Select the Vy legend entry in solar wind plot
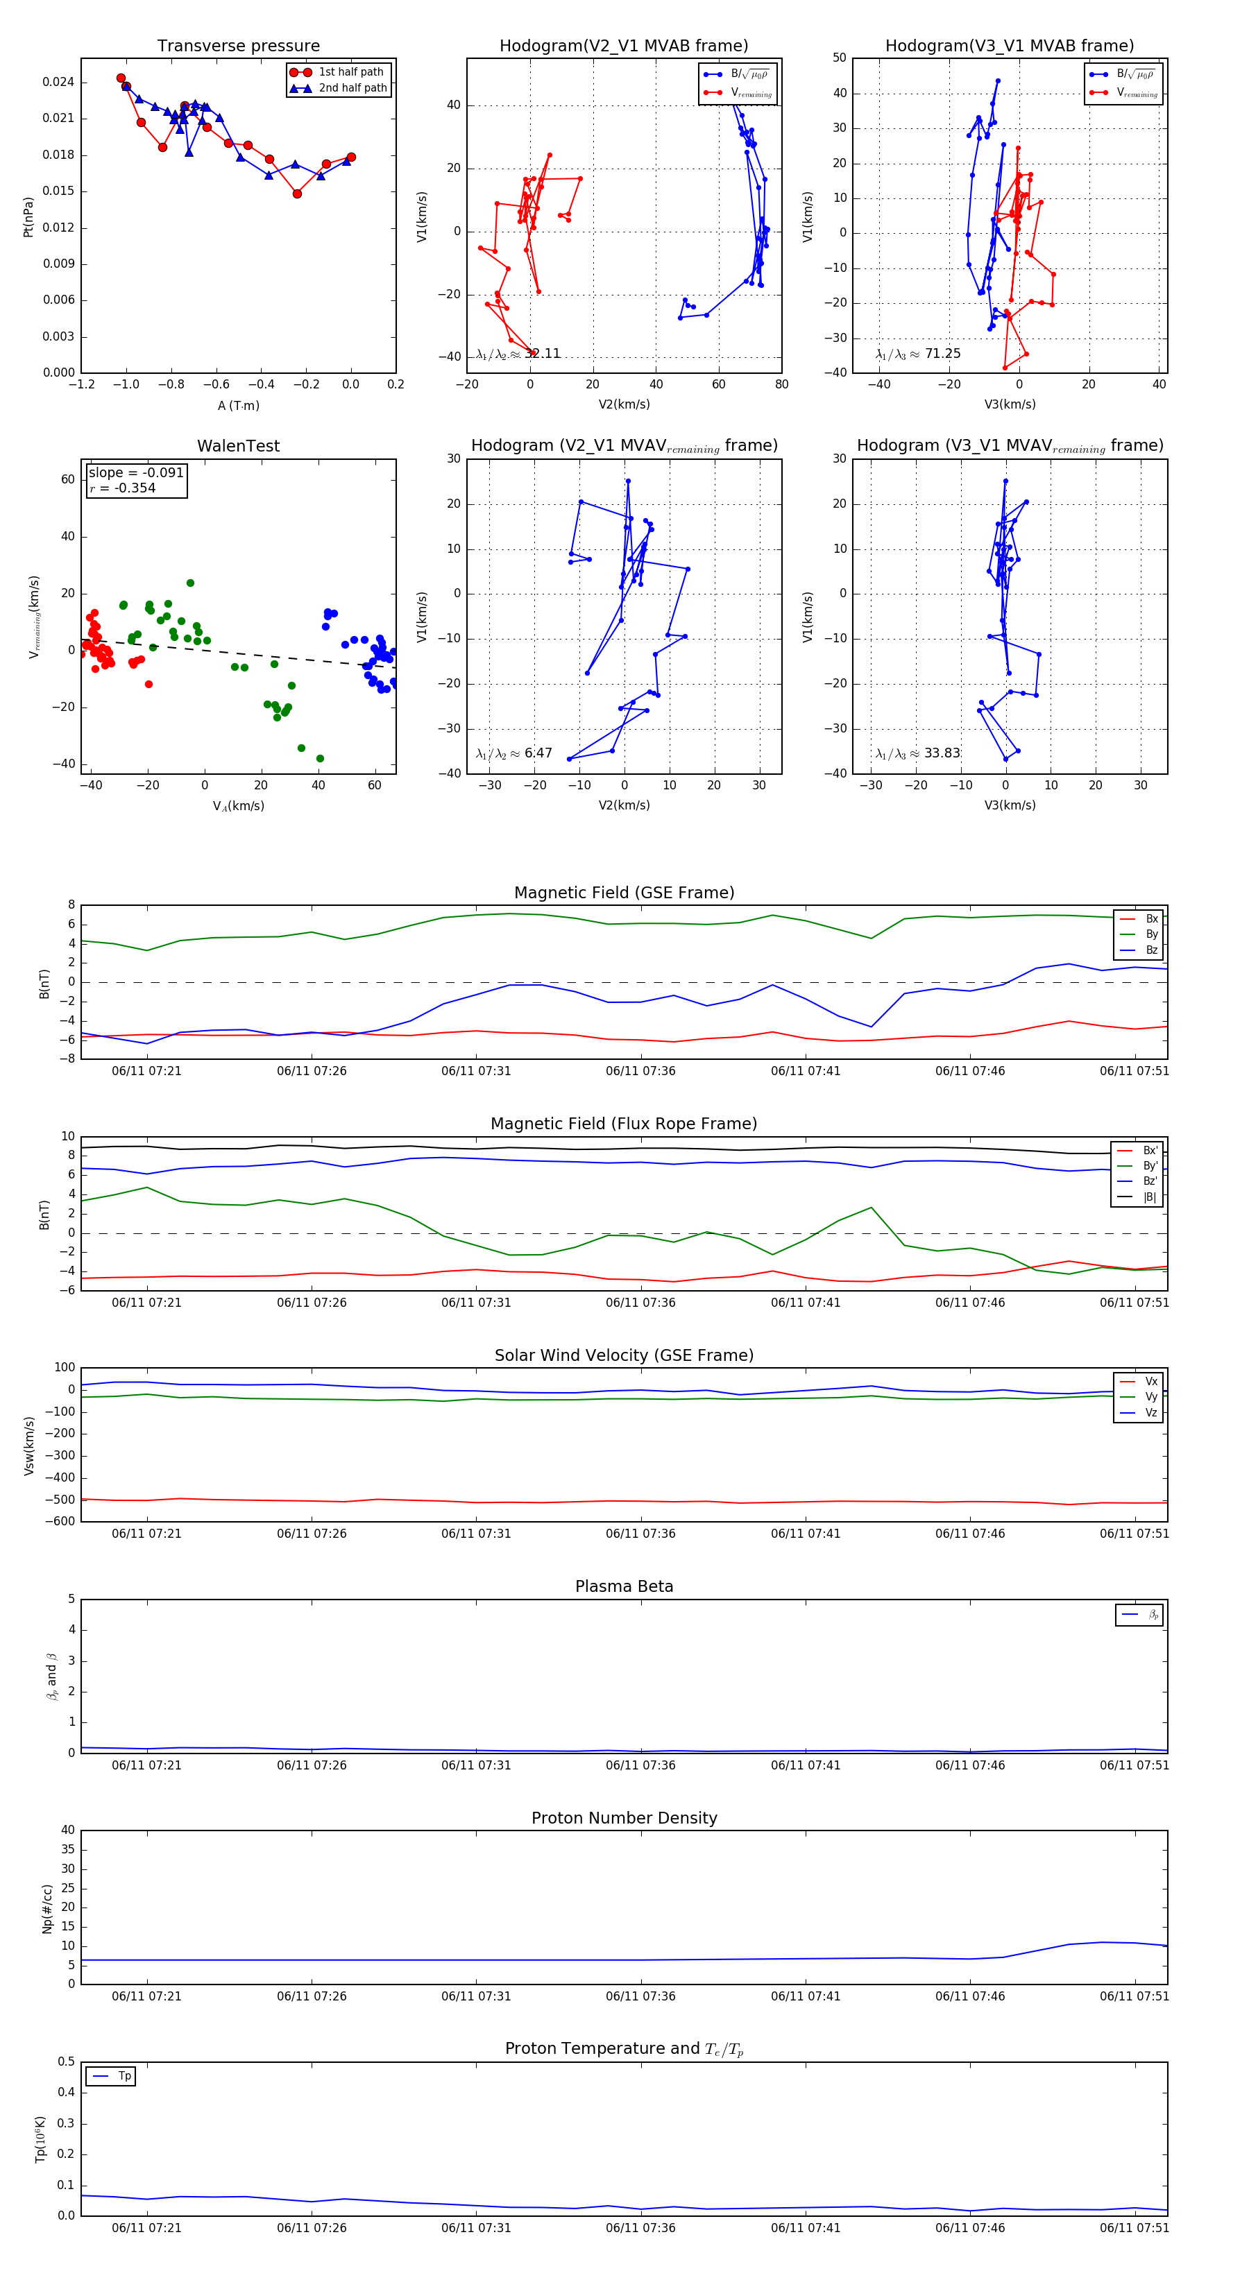1249x2289 pixels. (x=1139, y=1397)
